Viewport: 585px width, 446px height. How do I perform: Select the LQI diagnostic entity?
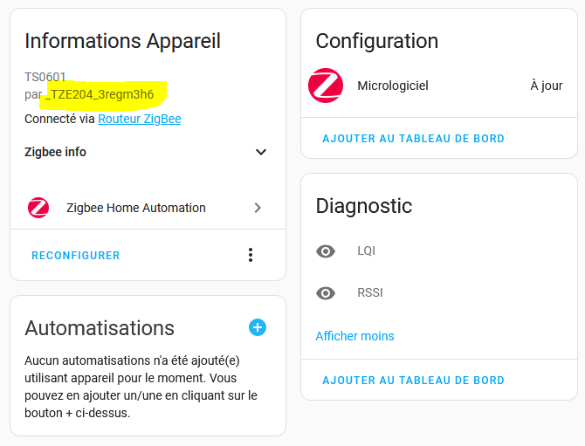click(439, 251)
